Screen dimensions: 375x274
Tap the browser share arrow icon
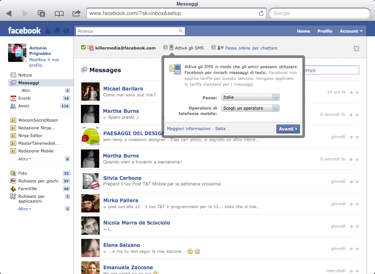76,14
